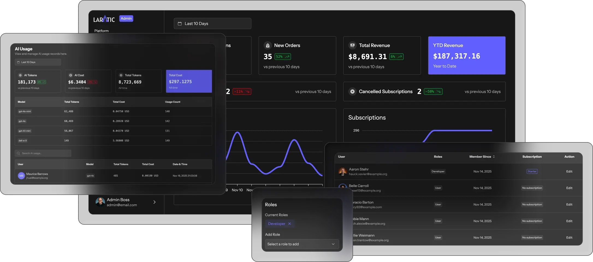
Task: Click the calendar icon beside Last 10 Days
Action: click(180, 23)
